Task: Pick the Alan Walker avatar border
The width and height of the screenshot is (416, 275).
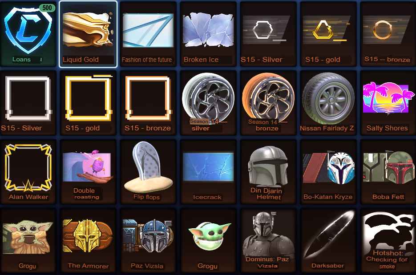Action: (x=28, y=171)
